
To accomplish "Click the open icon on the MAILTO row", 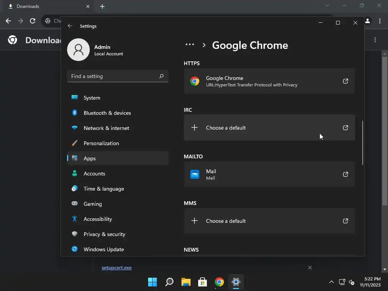I will (x=346, y=174).
